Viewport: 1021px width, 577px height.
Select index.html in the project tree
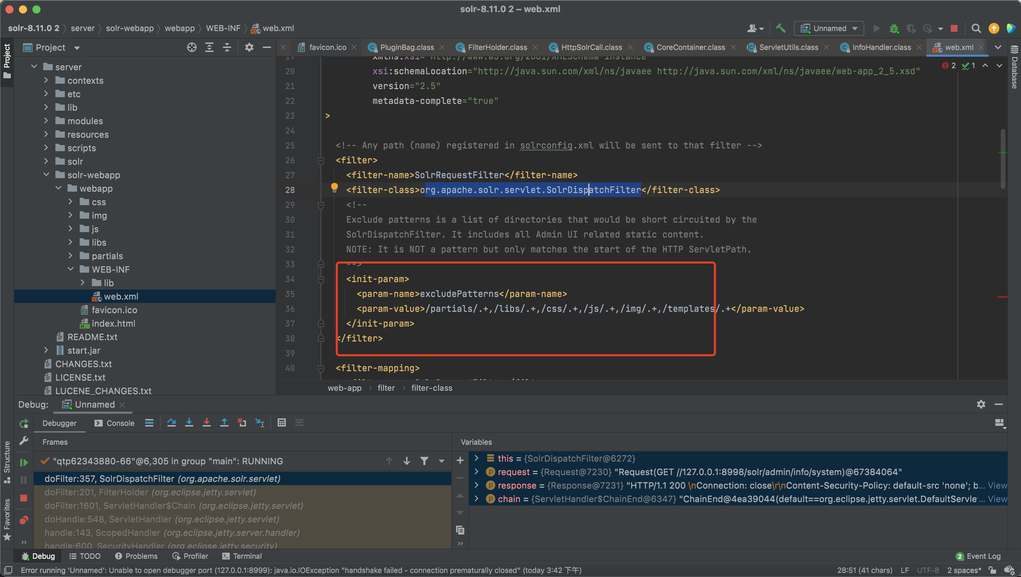pyautogui.click(x=113, y=323)
